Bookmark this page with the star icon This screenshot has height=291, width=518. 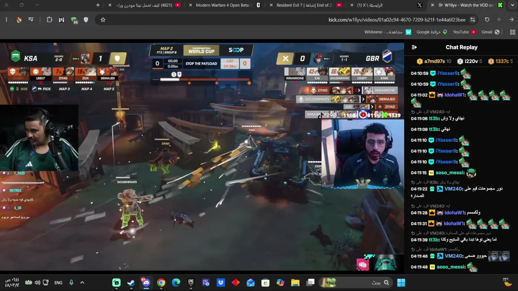tap(103, 19)
